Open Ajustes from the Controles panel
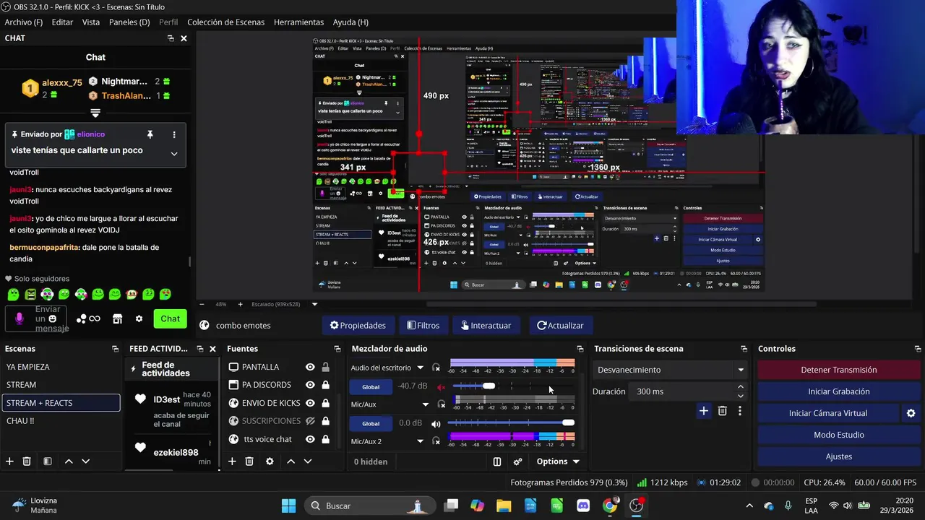Image resolution: width=925 pixels, height=520 pixels. coord(839,456)
